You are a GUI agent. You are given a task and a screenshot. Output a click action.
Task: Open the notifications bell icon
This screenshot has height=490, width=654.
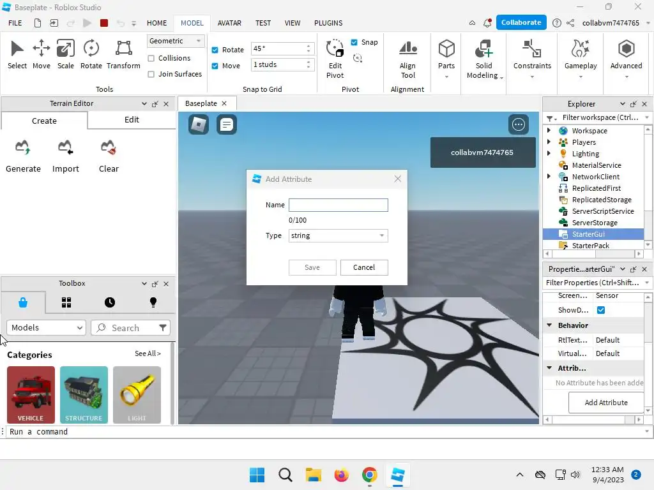point(487,23)
